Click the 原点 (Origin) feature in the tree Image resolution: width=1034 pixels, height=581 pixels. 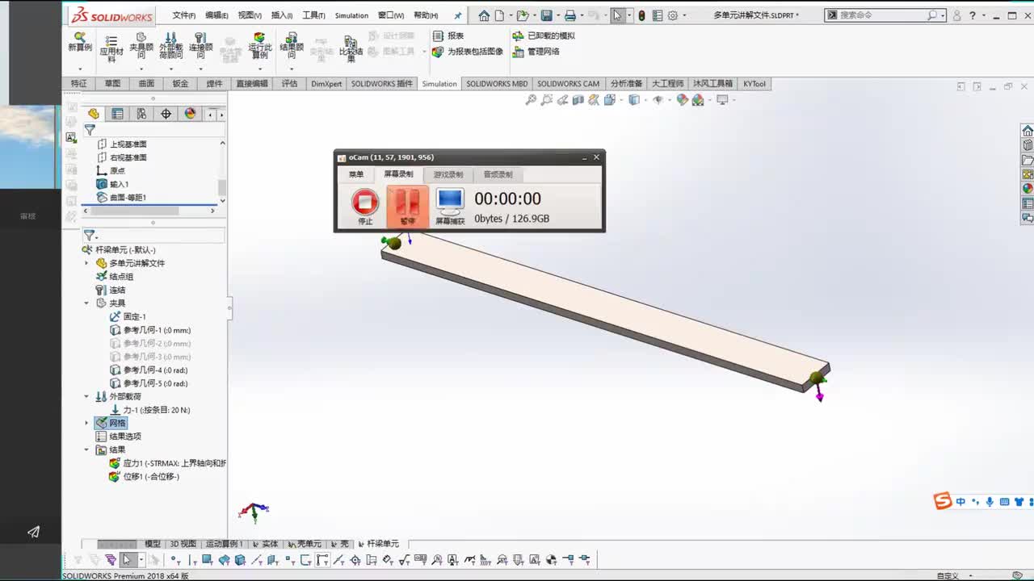point(111,171)
